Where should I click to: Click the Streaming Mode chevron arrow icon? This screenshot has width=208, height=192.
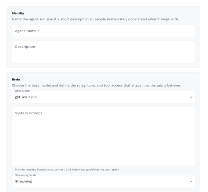click(191, 181)
